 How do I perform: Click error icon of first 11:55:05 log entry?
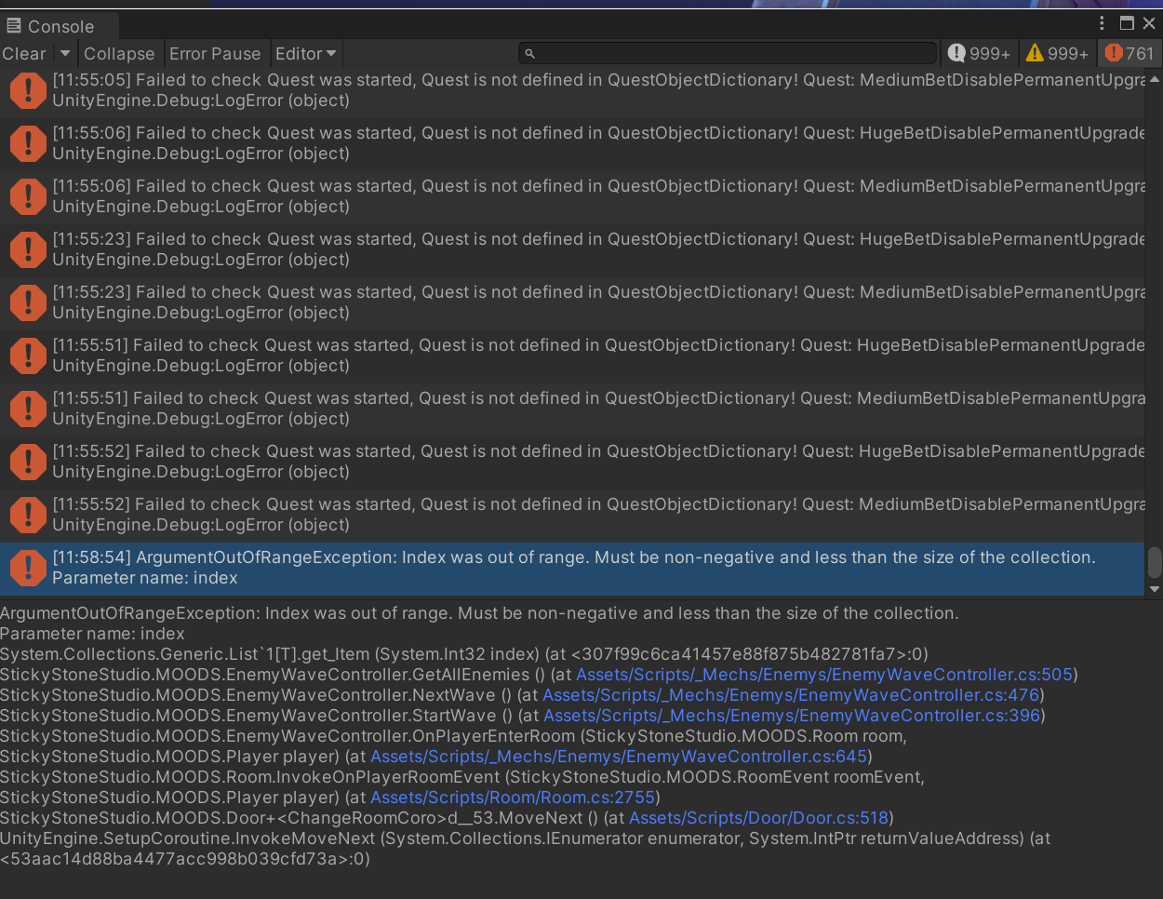pos(28,90)
